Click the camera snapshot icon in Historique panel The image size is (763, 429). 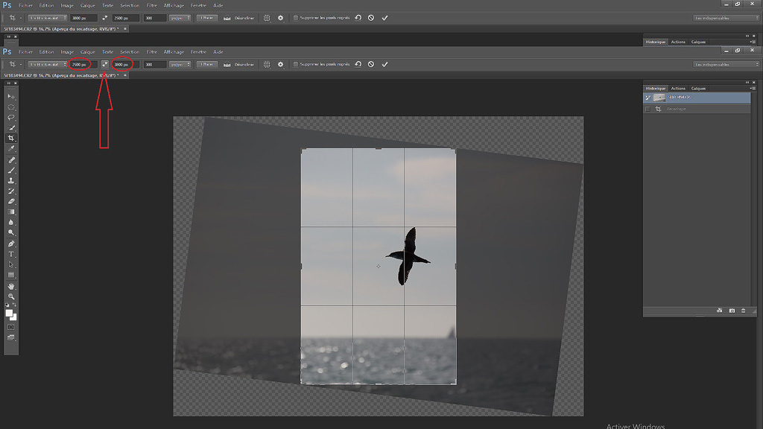point(732,311)
